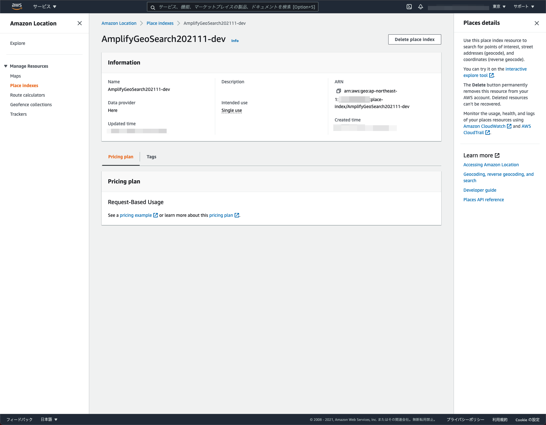546x425 pixels.
Task: Select the Pricing plan tab
Action: pyautogui.click(x=121, y=157)
